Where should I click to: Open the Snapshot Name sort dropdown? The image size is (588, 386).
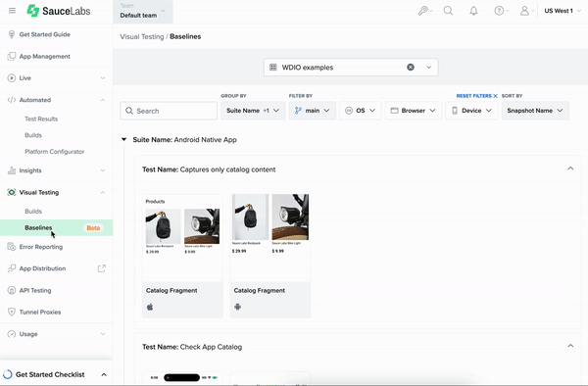point(535,111)
